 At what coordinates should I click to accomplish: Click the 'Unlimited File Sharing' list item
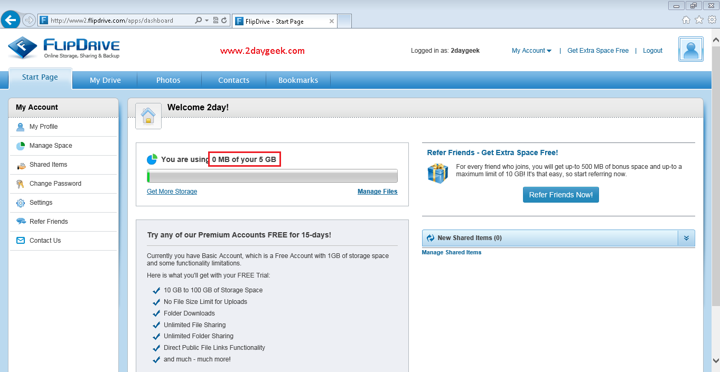[194, 325]
